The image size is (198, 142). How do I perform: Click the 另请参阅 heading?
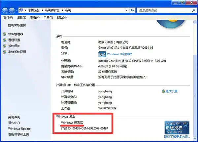coord(14,117)
